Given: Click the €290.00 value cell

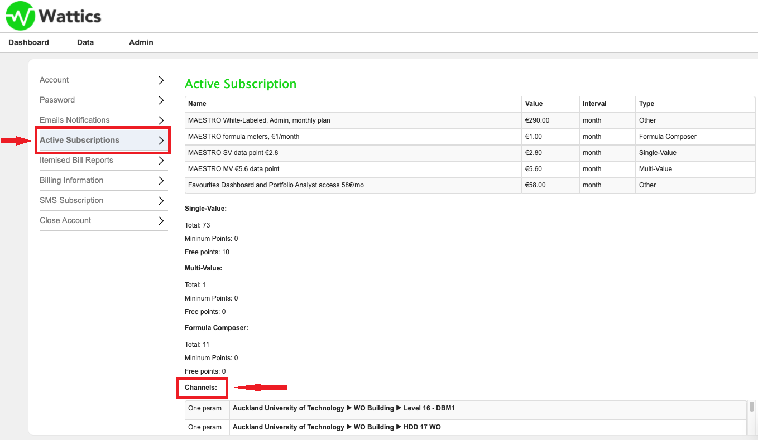Looking at the screenshot, I should coord(551,120).
